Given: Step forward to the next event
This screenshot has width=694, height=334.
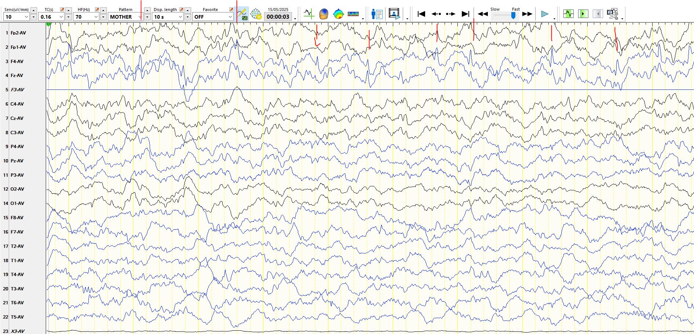Looking at the screenshot, I should pyautogui.click(x=450, y=14).
